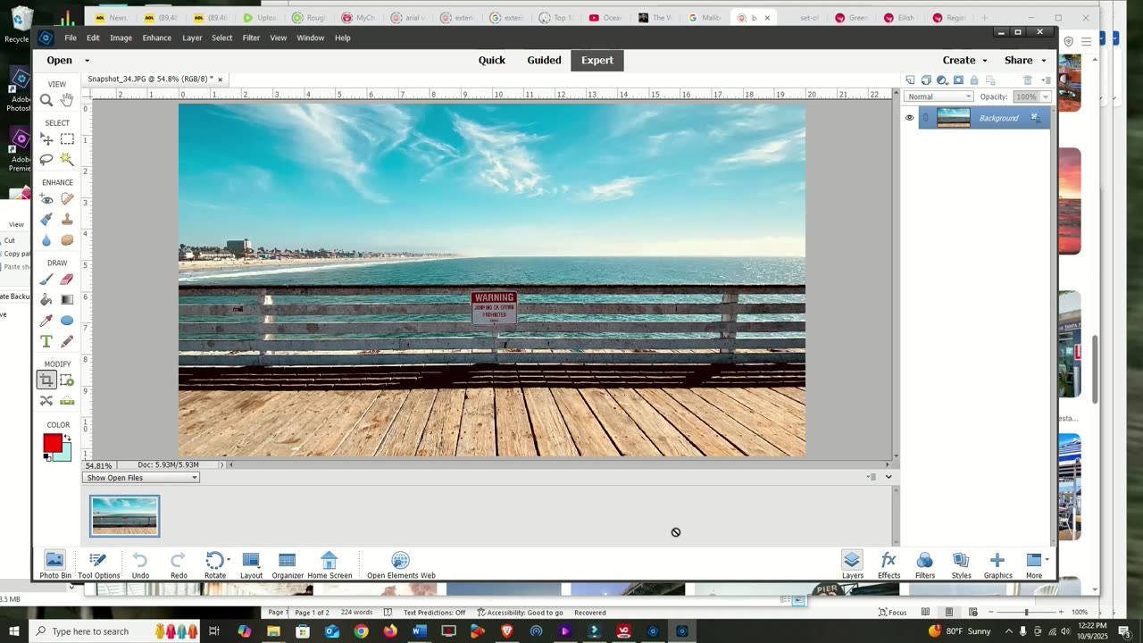1143x643 pixels.
Task: Select the Blur water-drop tool
Action: click(x=46, y=240)
